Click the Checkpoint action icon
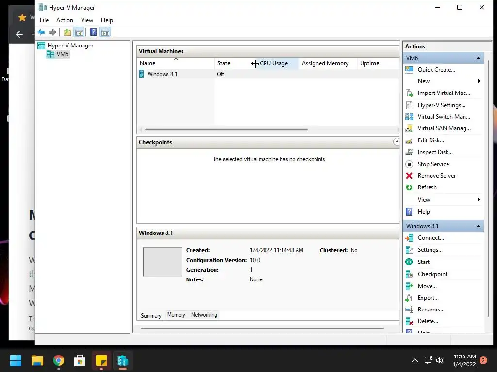This screenshot has height=372, width=497. [409, 274]
